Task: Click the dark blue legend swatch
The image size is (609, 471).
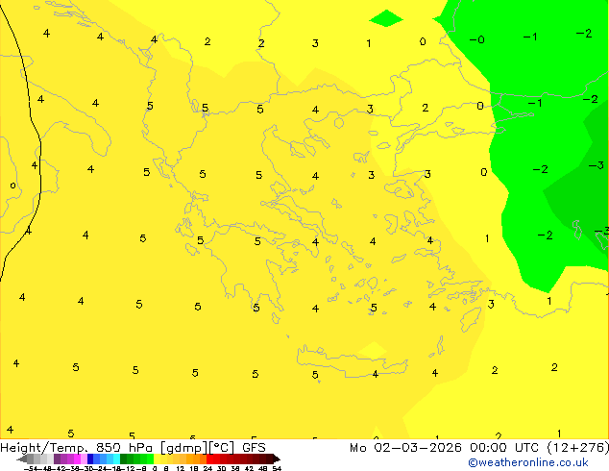Action: click(x=90, y=459)
